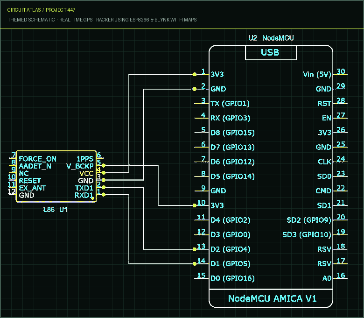Click the GND label at L86 pin 12
This screenshot has height=318, width=364.
point(27,195)
